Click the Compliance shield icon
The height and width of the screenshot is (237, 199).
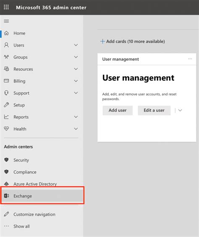point(6,172)
